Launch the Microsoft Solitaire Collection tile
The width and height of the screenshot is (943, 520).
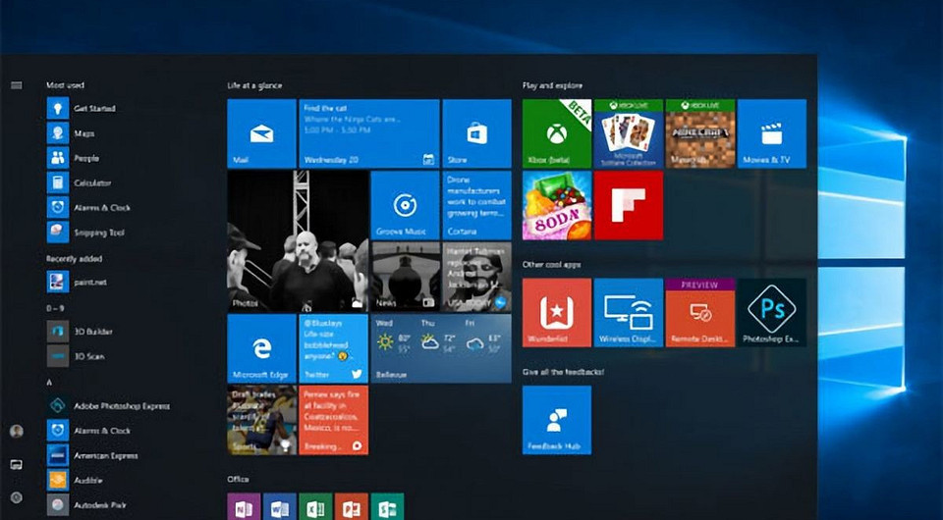tap(629, 133)
